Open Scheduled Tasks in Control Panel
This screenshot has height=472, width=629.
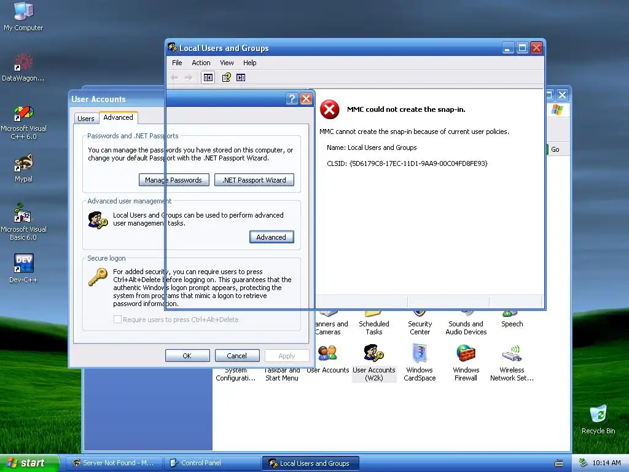tap(374, 323)
